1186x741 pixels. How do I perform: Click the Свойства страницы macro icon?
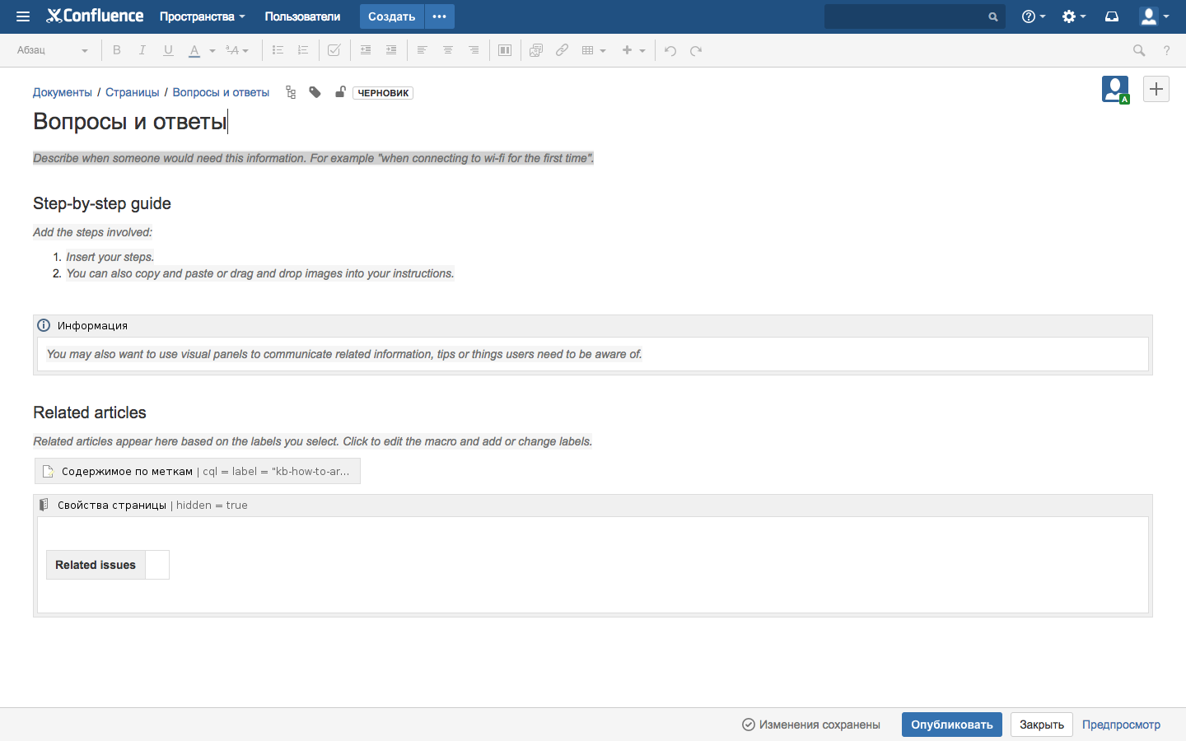[x=44, y=505]
